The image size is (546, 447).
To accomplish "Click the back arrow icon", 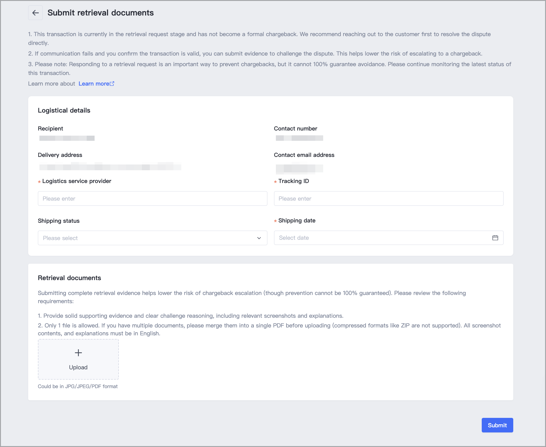I will pyautogui.click(x=35, y=13).
